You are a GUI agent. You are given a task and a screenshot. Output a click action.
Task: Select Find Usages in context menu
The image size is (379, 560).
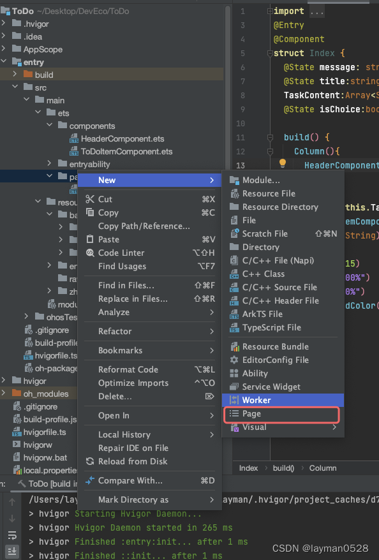pos(150,267)
